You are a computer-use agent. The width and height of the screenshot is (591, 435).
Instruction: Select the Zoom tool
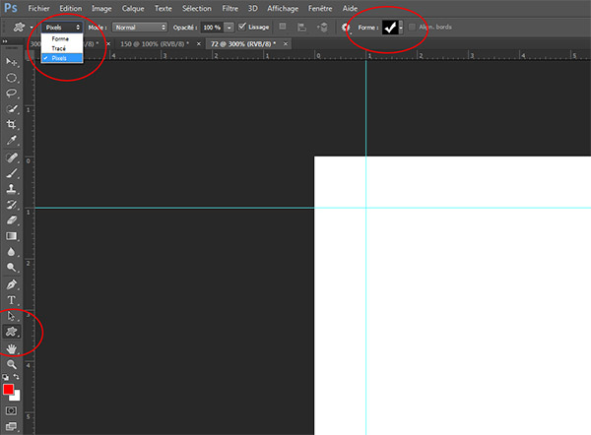coord(11,364)
